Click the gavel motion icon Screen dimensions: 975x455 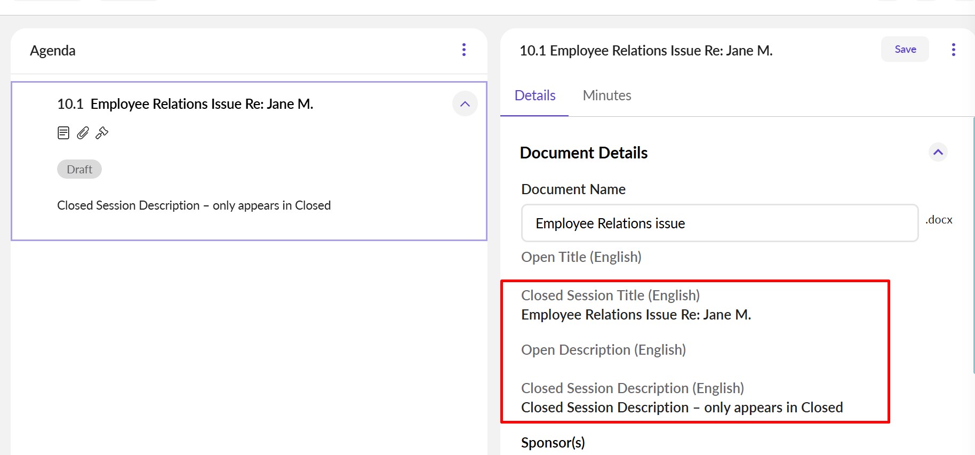coord(102,133)
